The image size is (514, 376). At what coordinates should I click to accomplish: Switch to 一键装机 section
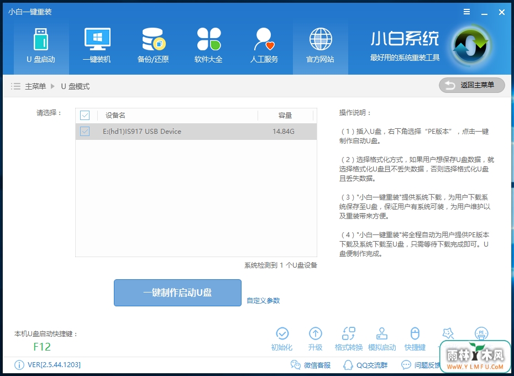(x=97, y=45)
